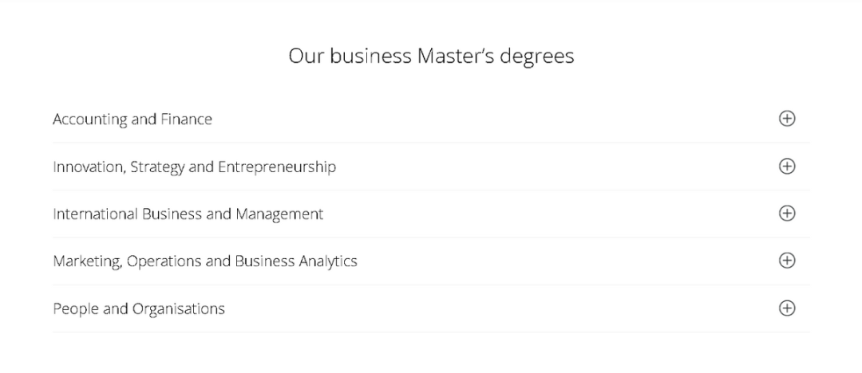862x373 pixels.
Task: Click the plus icon for Marketing, Operations and Business Analytics
Action: pos(787,261)
